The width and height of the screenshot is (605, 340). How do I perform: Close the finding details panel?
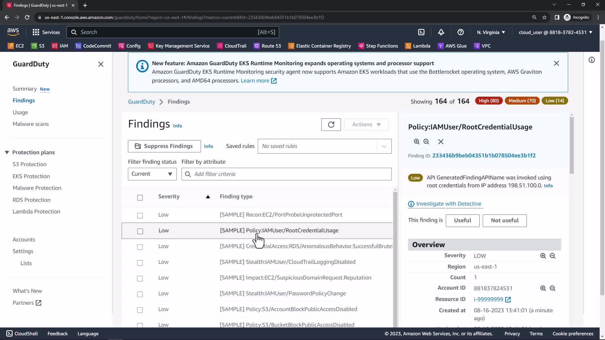[x=441, y=142]
